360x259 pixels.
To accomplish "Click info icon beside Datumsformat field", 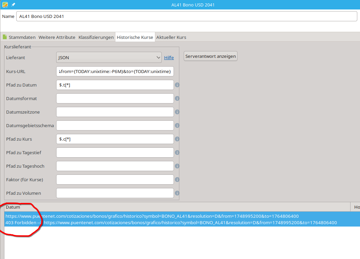I will (x=177, y=98).
